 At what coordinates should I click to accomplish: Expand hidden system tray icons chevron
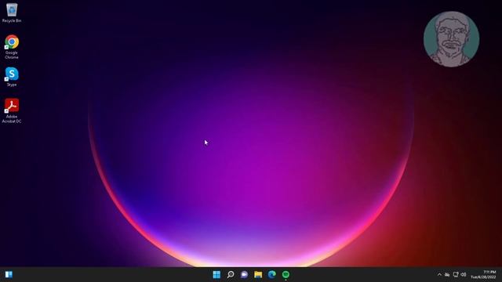pyautogui.click(x=439, y=274)
